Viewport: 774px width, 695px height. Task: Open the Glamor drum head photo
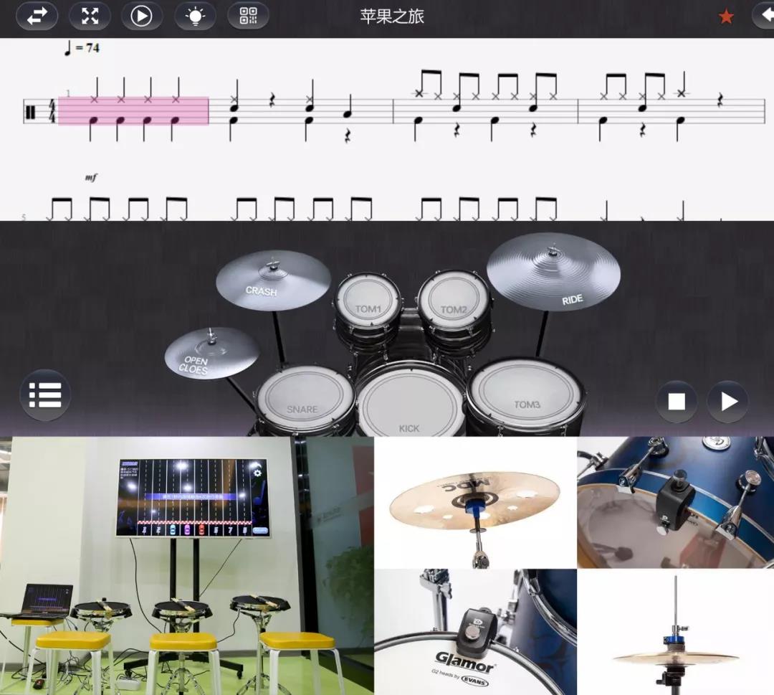pyautogui.click(x=475, y=633)
